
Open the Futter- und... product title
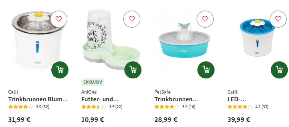point(100,99)
